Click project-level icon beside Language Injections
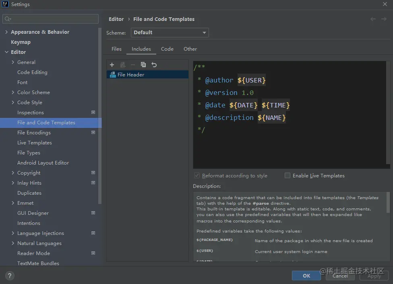This screenshot has height=284, width=393. [93, 233]
